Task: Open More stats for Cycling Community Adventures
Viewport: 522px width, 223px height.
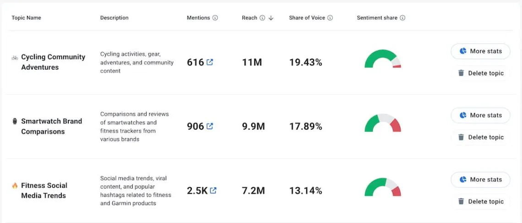Action: 480,51
